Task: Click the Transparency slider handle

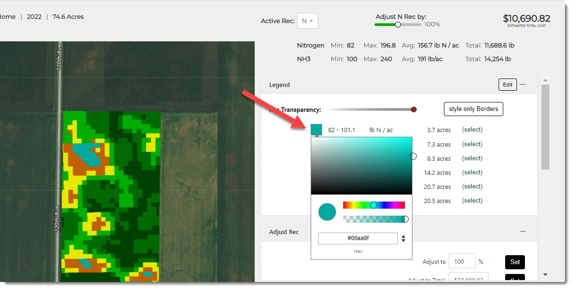Action: 413,109
